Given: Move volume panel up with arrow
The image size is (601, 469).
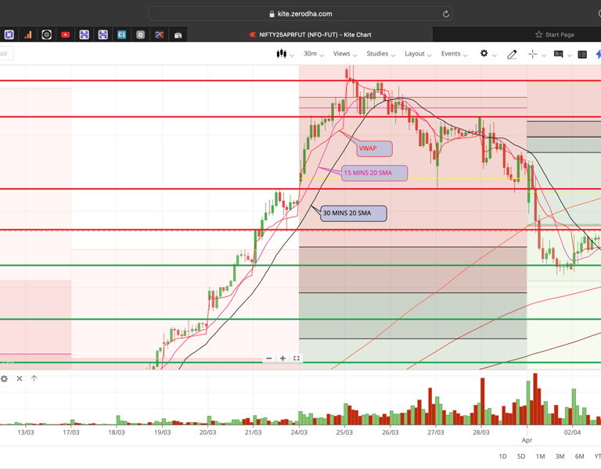Looking at the screenshot, I should tap(34, 378).
